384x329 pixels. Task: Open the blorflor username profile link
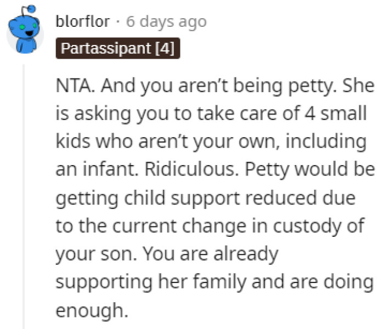pyautogui.click(x=83, y=22)
